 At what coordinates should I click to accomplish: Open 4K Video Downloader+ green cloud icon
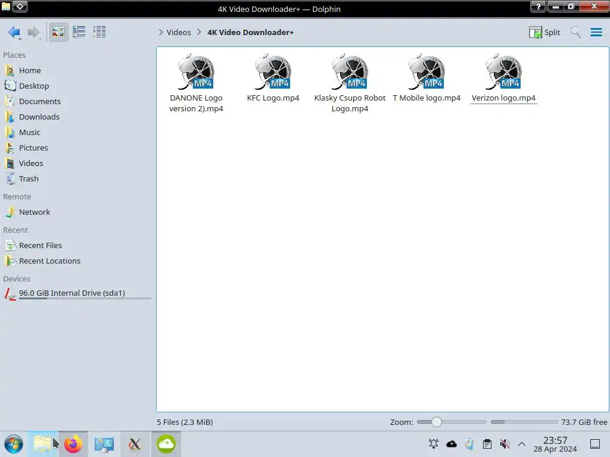pyautogui.click(x=166, y=444)
